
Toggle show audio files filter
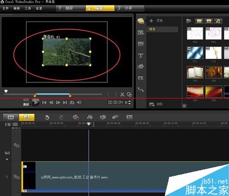tap(218, 21)
